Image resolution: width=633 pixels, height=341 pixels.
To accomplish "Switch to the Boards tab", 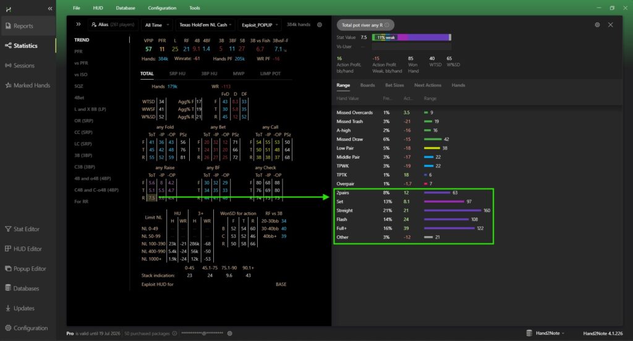I will (x=367, y=85).
